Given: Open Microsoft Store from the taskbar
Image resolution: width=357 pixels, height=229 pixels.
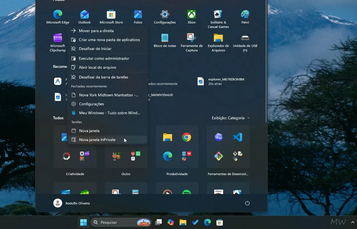Looking at the screenshot, I should (x=220, y=222).
